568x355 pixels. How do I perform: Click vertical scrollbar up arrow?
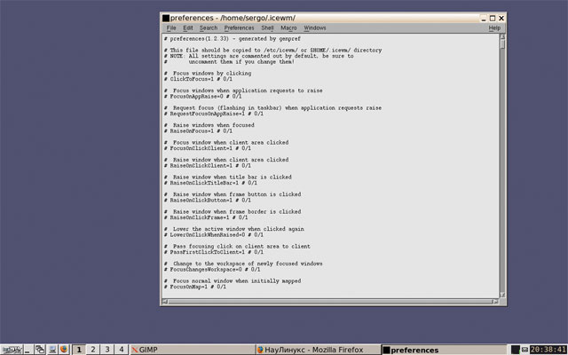pyautogui.click(x=502, y=36)
